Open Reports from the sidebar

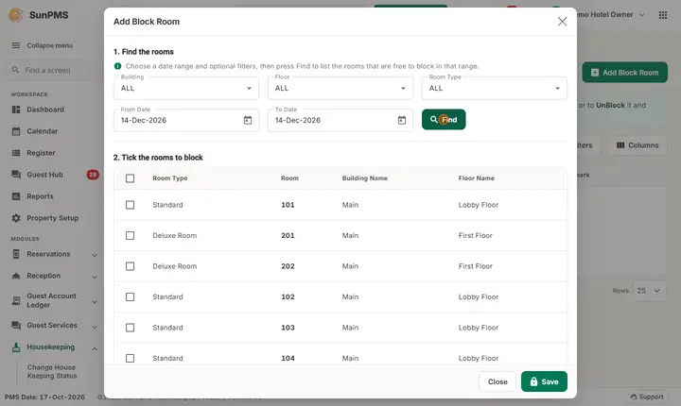click(x=40, y=196)
